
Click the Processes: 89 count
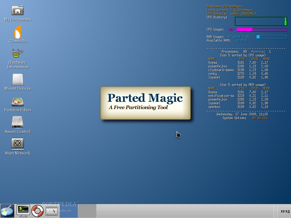pyautogui.click(x=234, y=52)
